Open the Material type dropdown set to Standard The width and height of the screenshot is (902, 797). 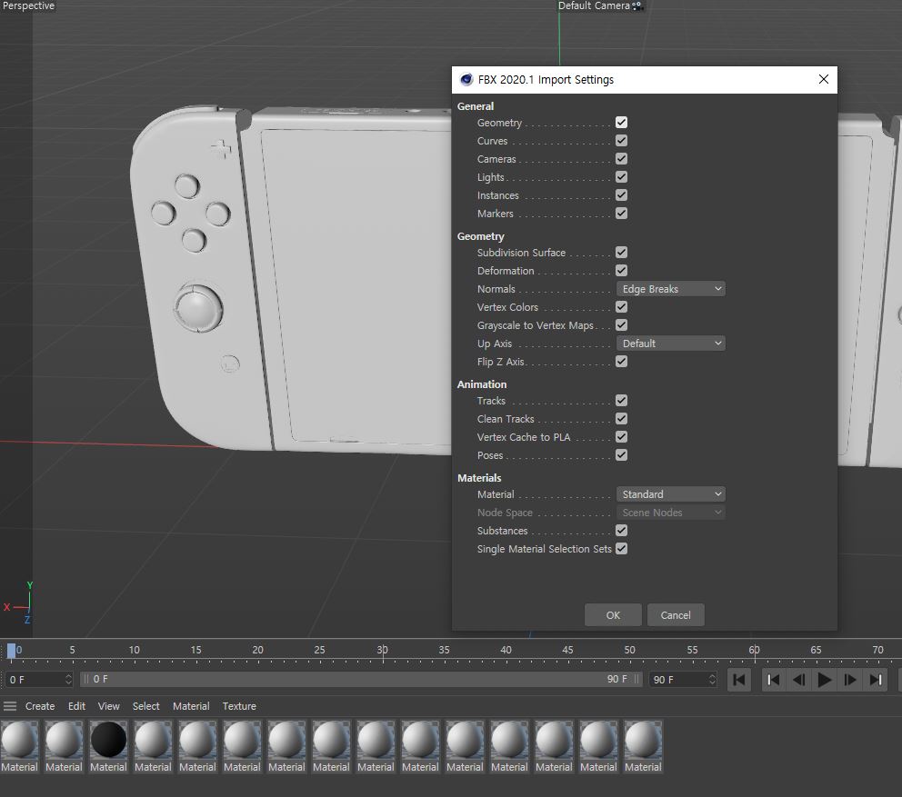(670, 494)
